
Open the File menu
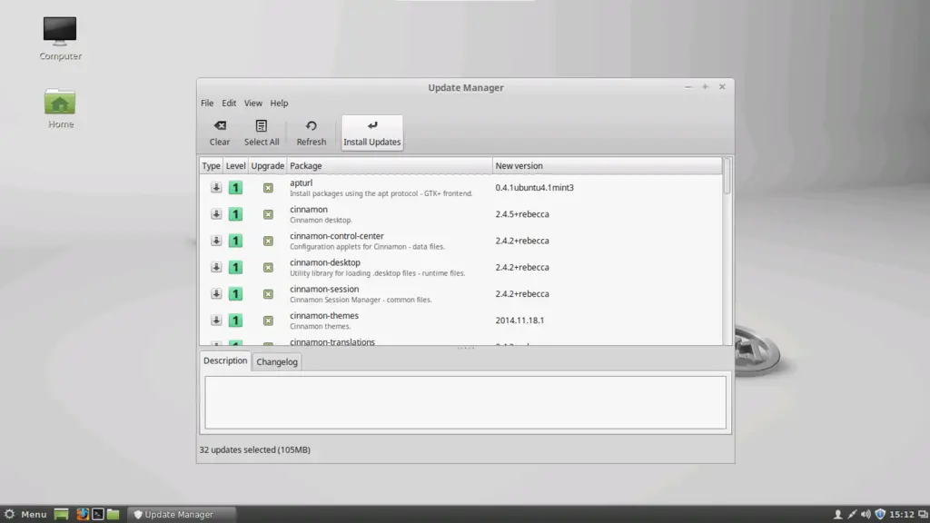(x=207, y=104)
